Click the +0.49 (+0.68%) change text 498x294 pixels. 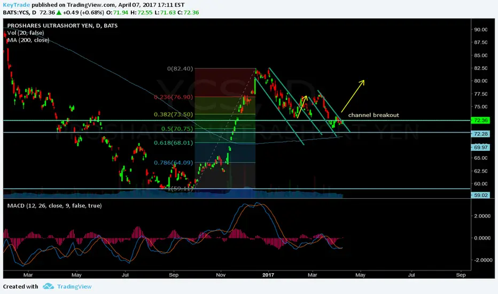83,13
